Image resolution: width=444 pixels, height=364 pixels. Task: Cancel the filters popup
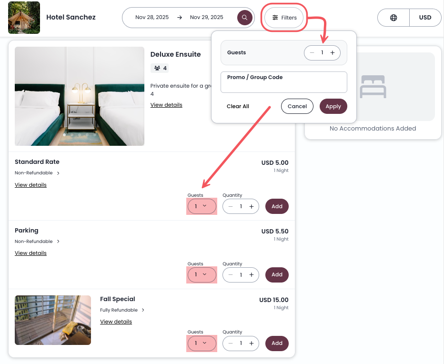297,106
